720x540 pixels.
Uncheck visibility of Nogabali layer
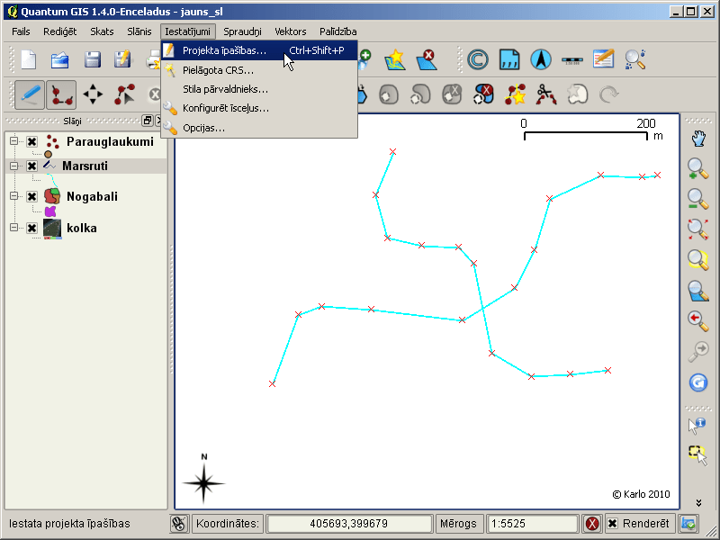point(31,196)
